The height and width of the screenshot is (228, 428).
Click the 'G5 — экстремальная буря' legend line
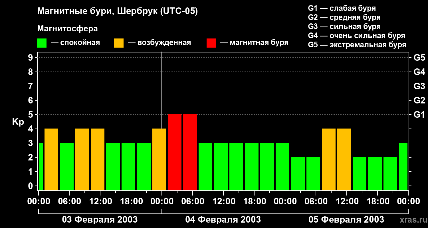pyautogui.click(x=357, y=45)
